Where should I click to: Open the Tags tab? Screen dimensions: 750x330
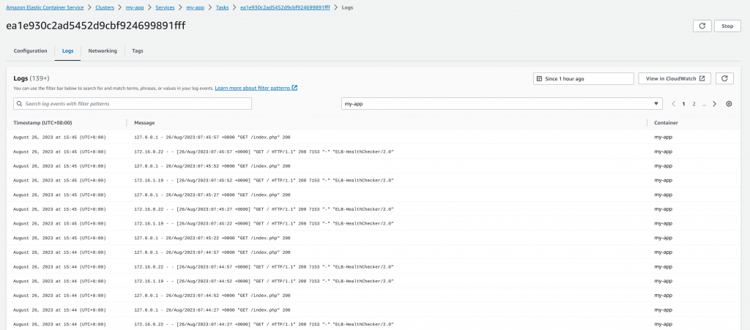[137, 51]
